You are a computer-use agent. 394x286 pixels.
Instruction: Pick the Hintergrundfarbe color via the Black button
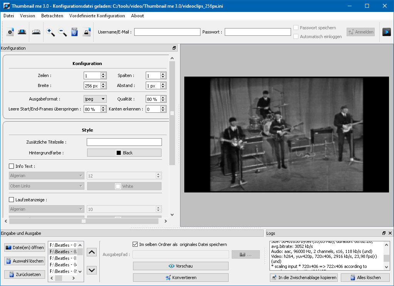tap(124, 153)
